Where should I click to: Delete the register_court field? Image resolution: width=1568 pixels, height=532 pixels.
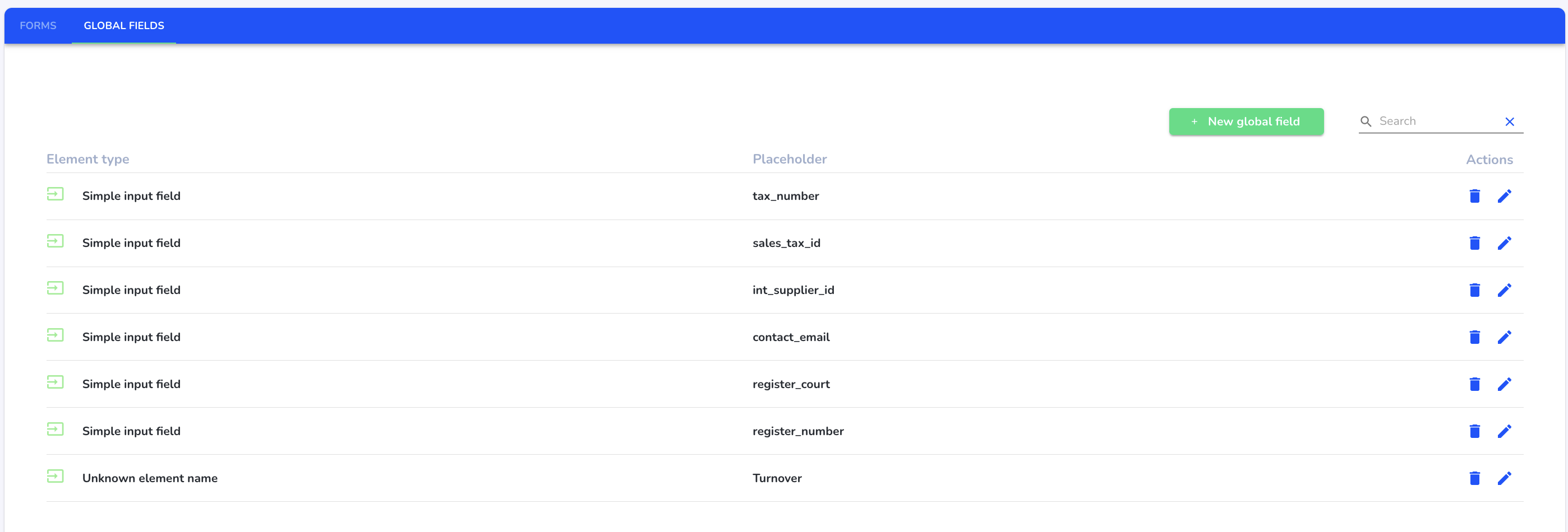[1474, 384]
